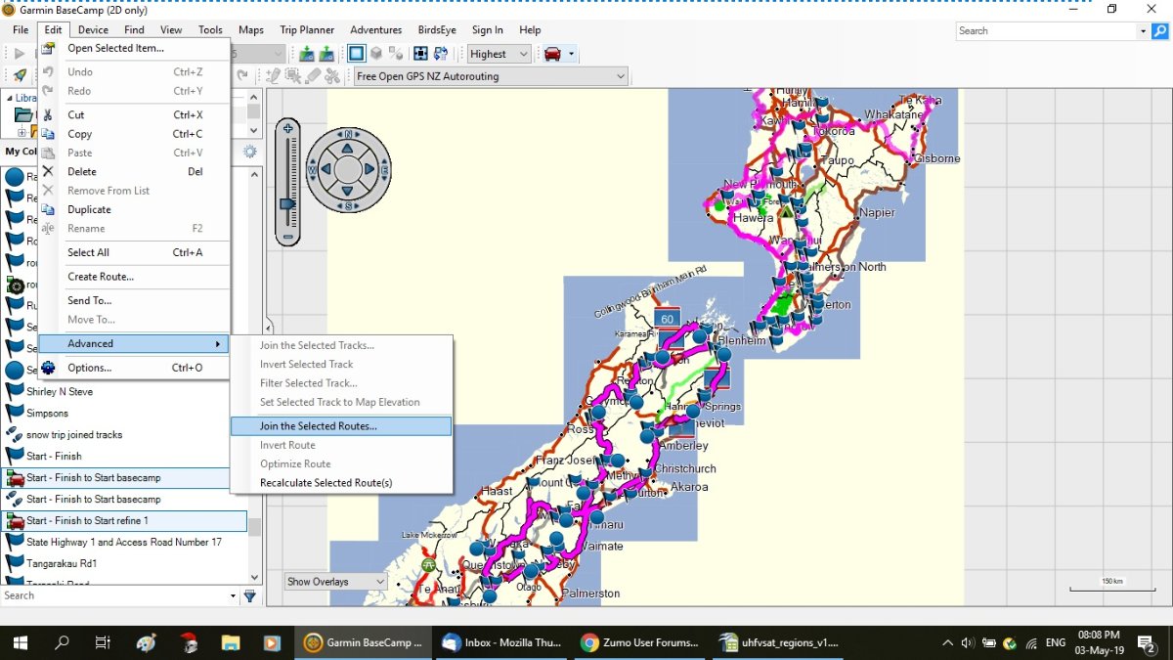
Task: Click Open Selected Item... in Edit menu
Action: click(x=134, y=48)
